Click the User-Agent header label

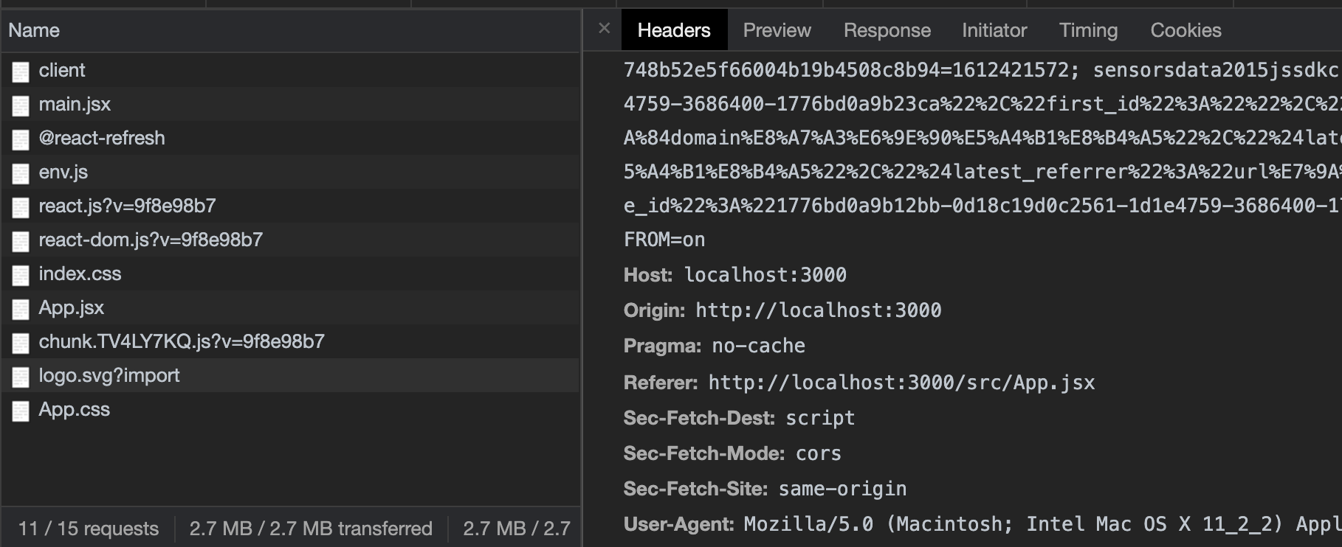point(679,524)
